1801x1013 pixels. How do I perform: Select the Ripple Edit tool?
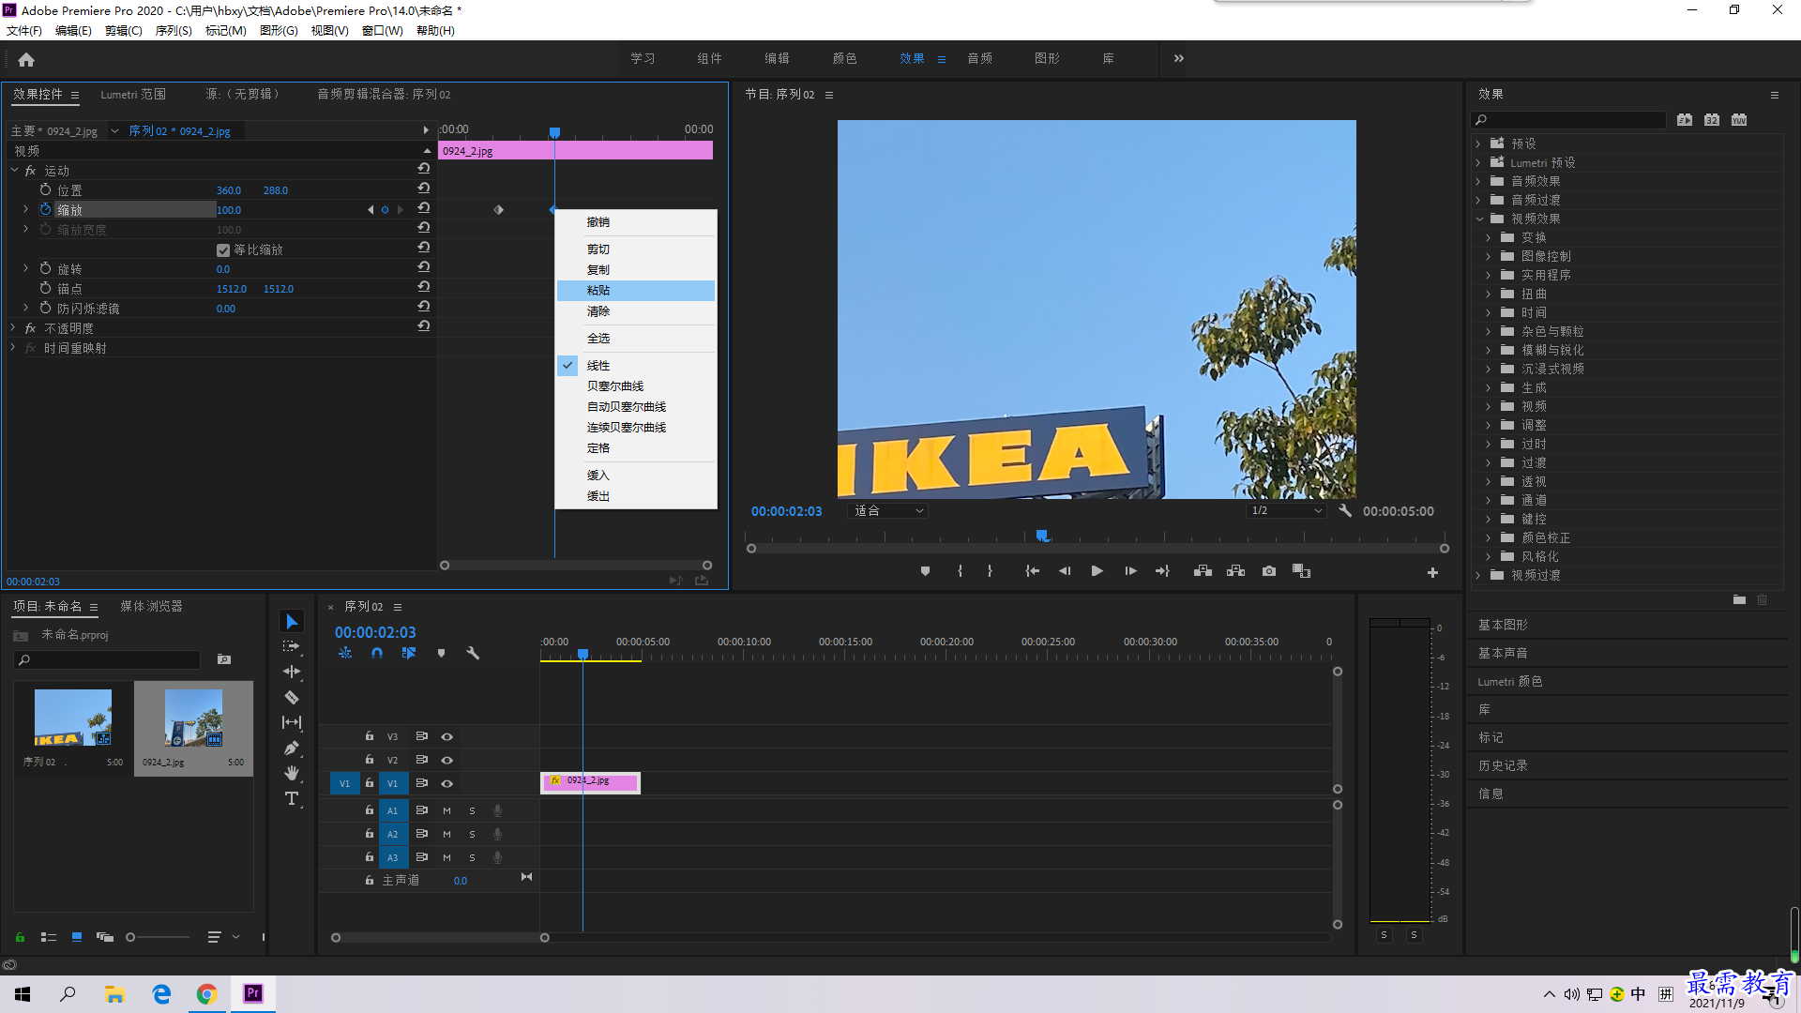pos(292,672)
